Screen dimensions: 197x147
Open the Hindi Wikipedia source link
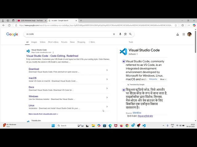137,113
